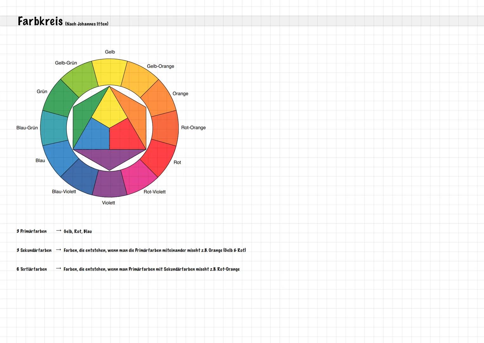Click the yellow section of the center triangle
Image resolution: width=484 pixels, height=343 pixels.
(x=109, y=110)
